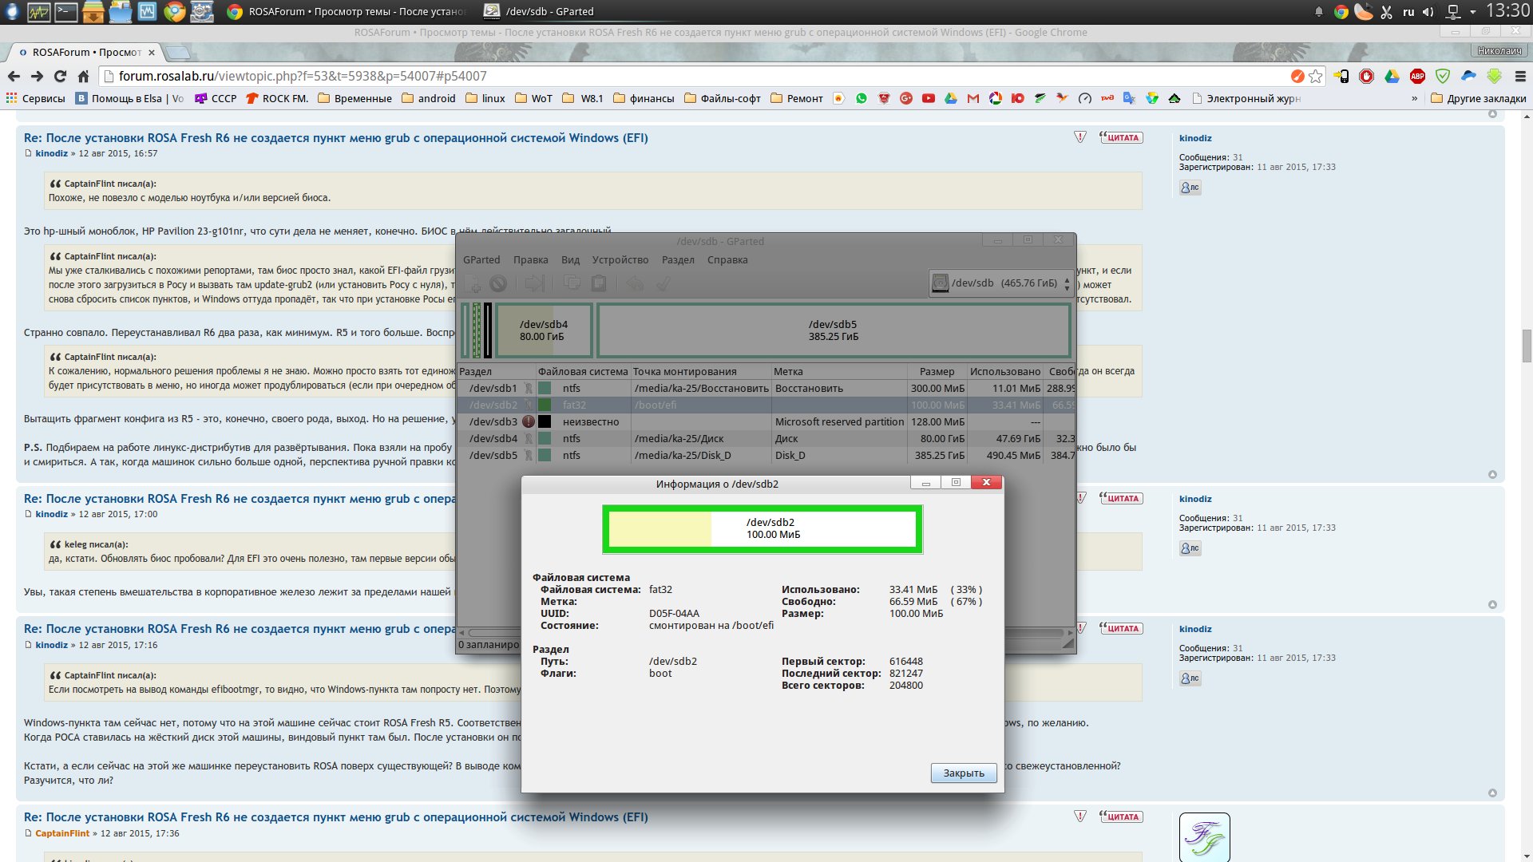Viewport: 1533px width, 862px height.
Task: Open the Другие закладки bookmarks folder
Action: (1478, 99)
